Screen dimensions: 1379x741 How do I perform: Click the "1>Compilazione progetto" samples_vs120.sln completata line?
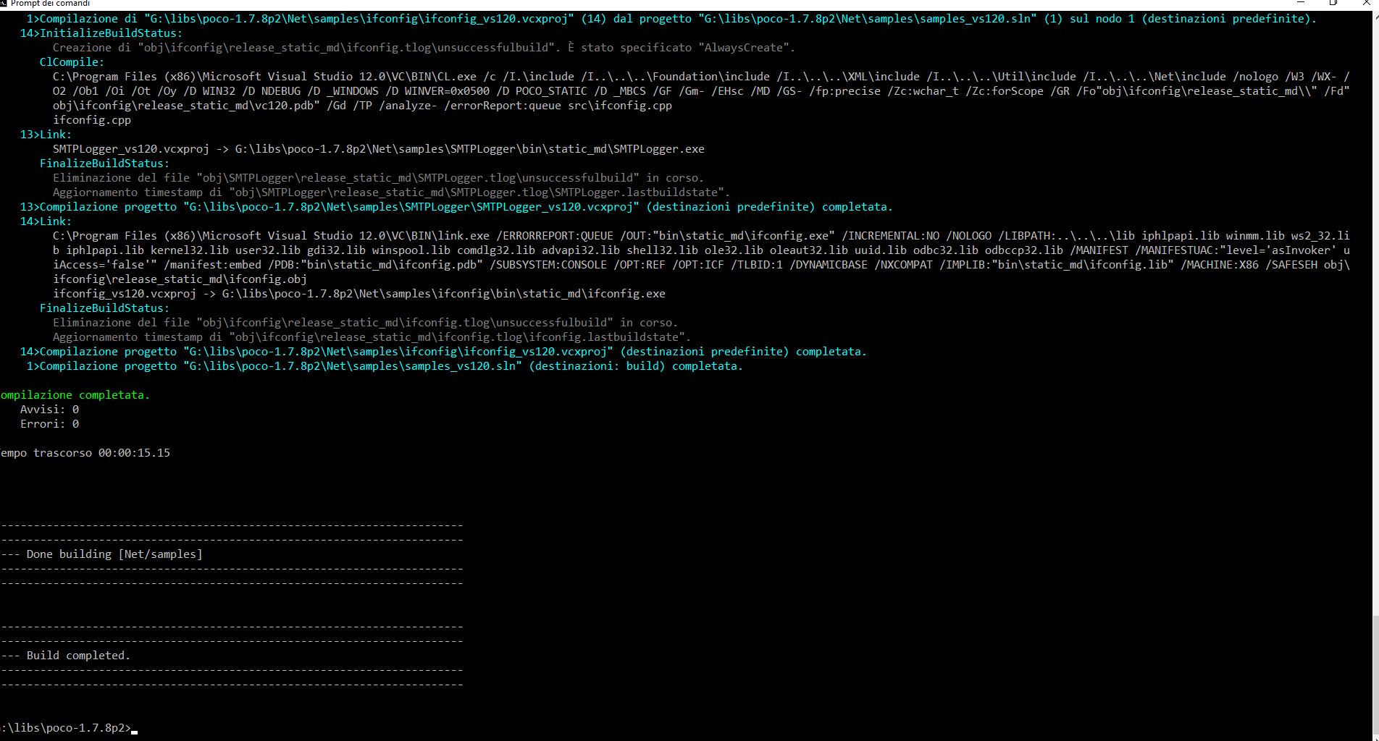point(385,366)
